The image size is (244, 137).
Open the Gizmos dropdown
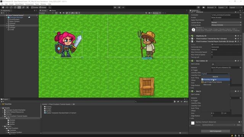click(x=157, y=13)
